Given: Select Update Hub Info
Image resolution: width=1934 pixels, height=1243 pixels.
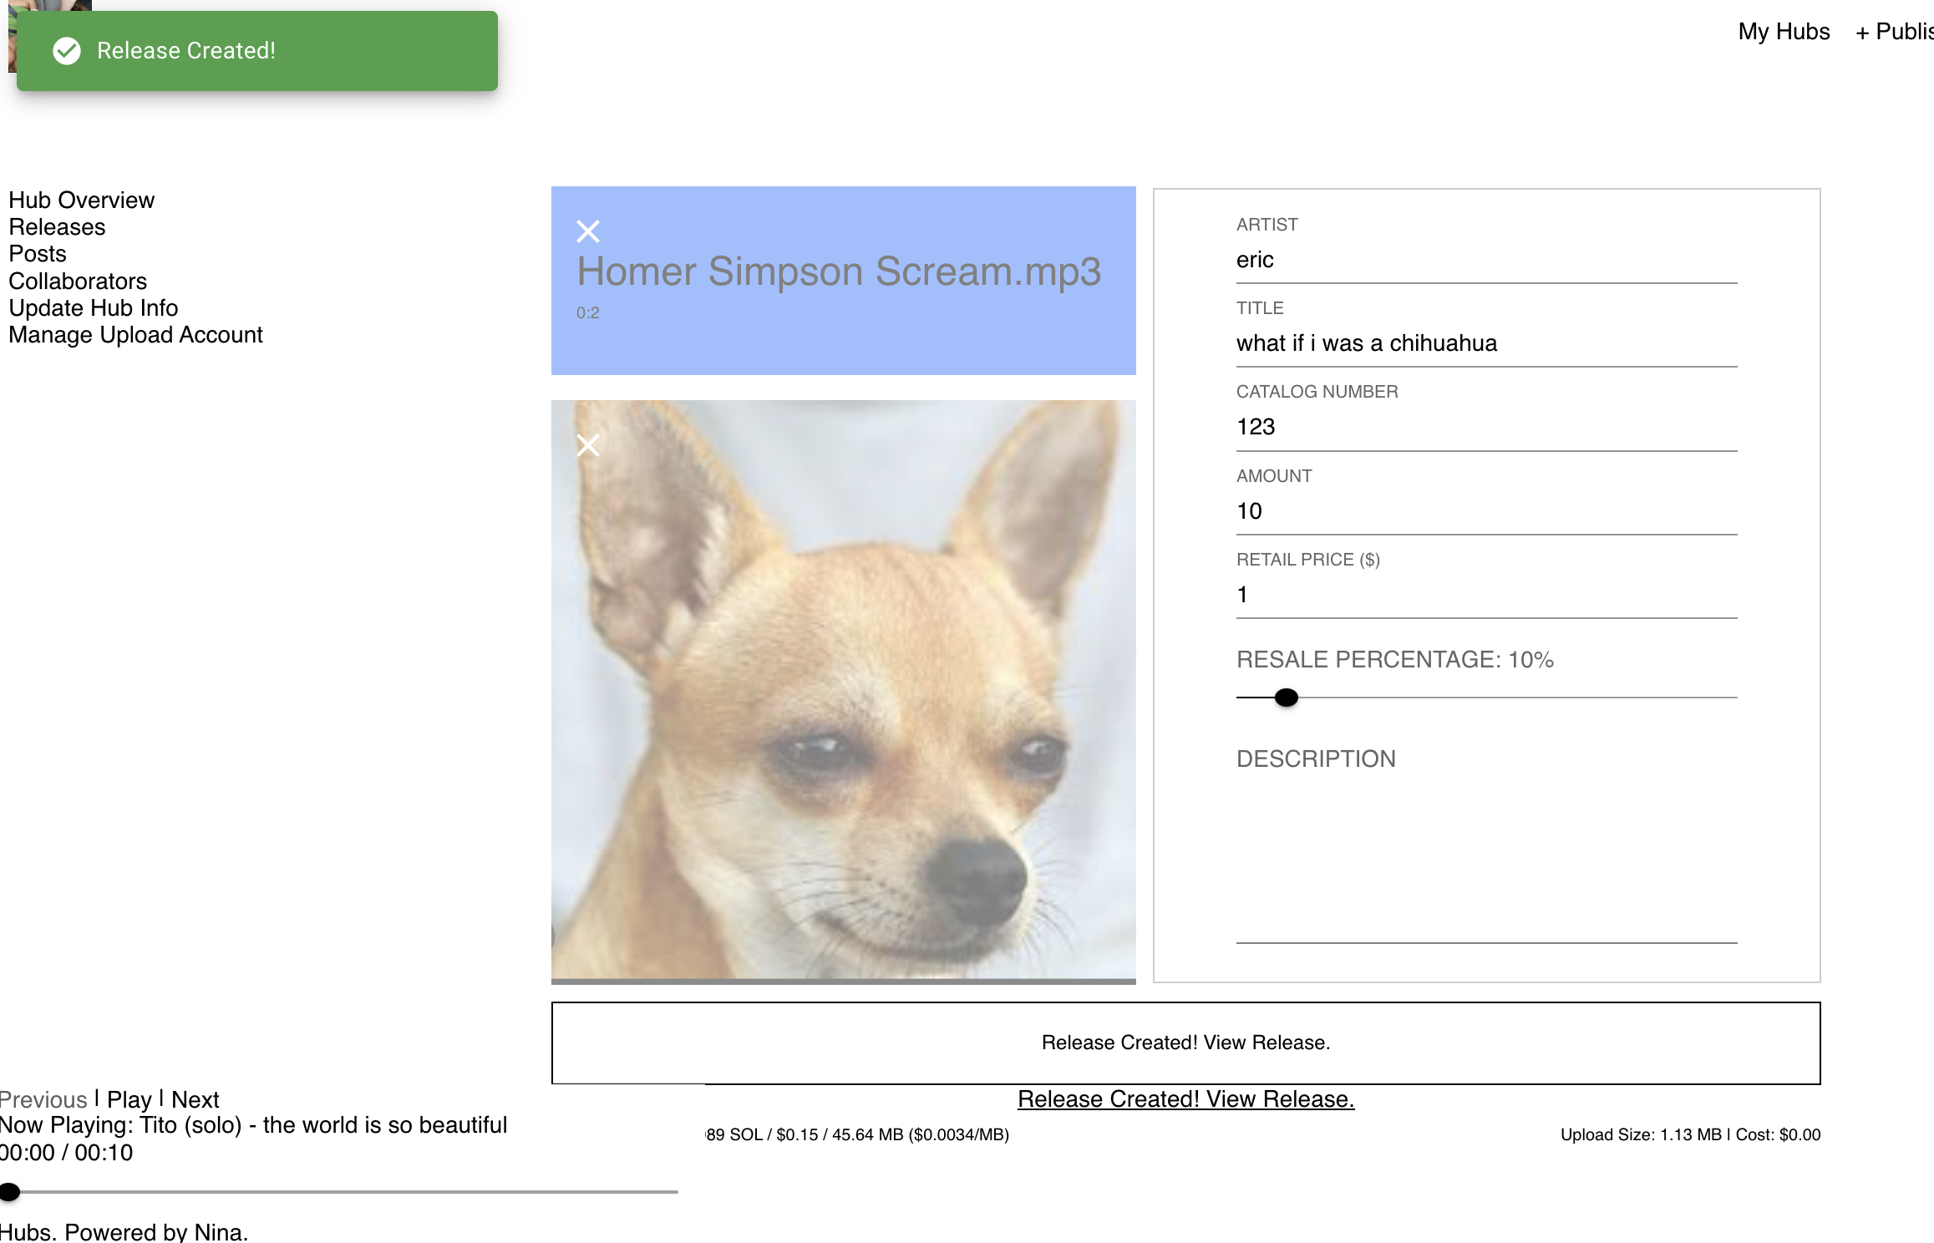Looking at the screenshot, I should tap(93, 307).
